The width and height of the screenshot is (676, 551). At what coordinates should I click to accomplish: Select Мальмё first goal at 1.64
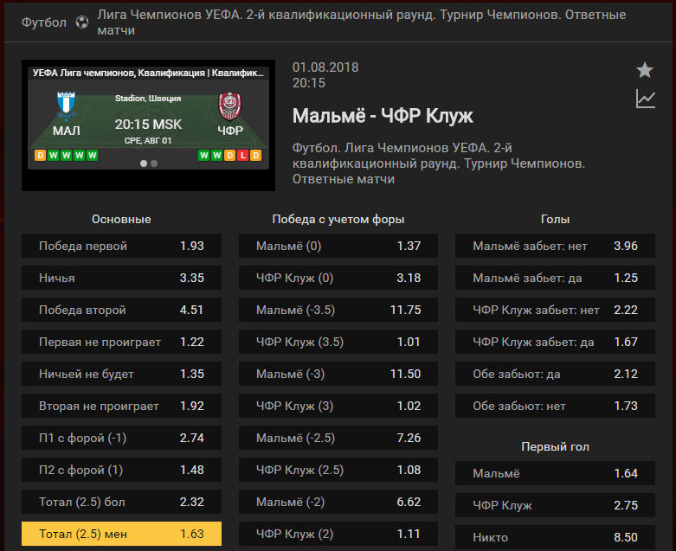(x=556, y=473)
